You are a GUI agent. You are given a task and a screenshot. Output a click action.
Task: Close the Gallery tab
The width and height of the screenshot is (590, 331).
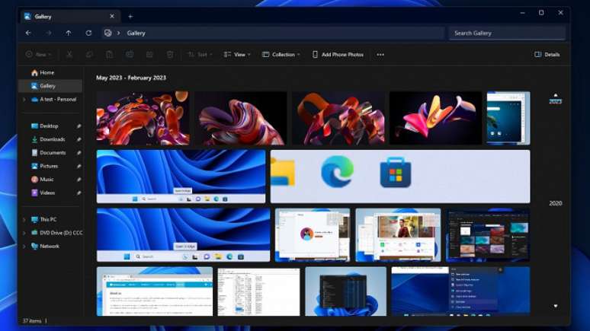click(x=112, y=16)
